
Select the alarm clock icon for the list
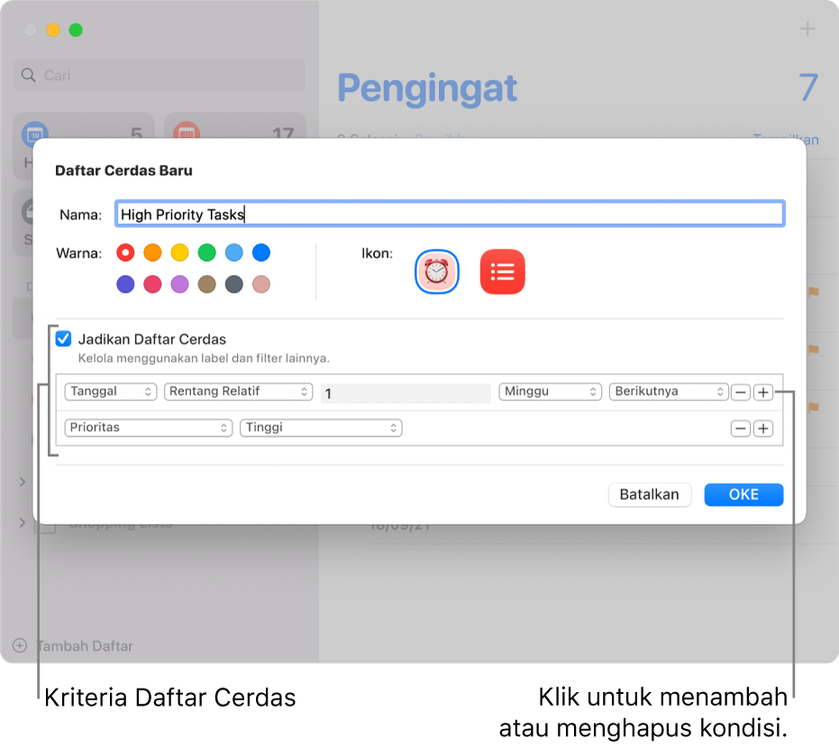(436, 271)
